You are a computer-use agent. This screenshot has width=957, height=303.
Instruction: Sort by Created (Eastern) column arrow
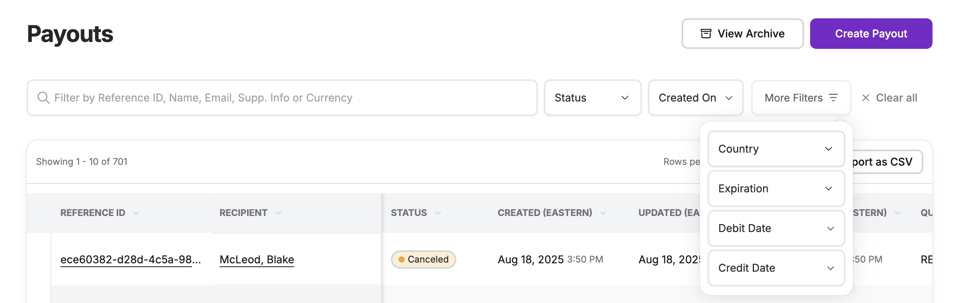pyautogui.click(x=603, y=213)
